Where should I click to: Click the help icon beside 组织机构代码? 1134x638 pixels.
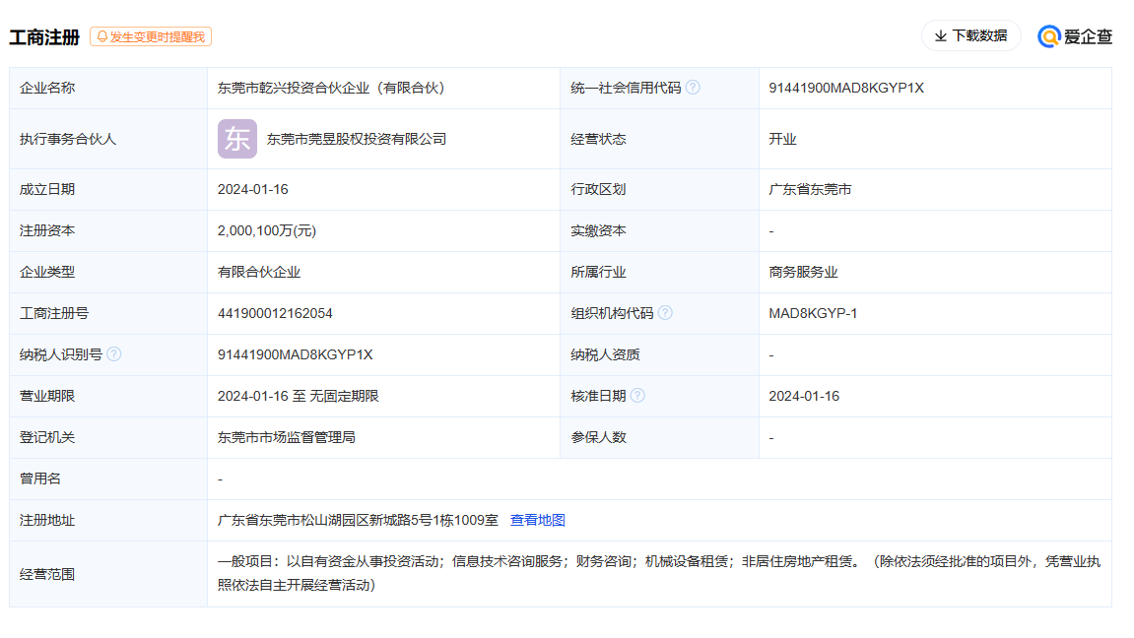click(666, 313)
